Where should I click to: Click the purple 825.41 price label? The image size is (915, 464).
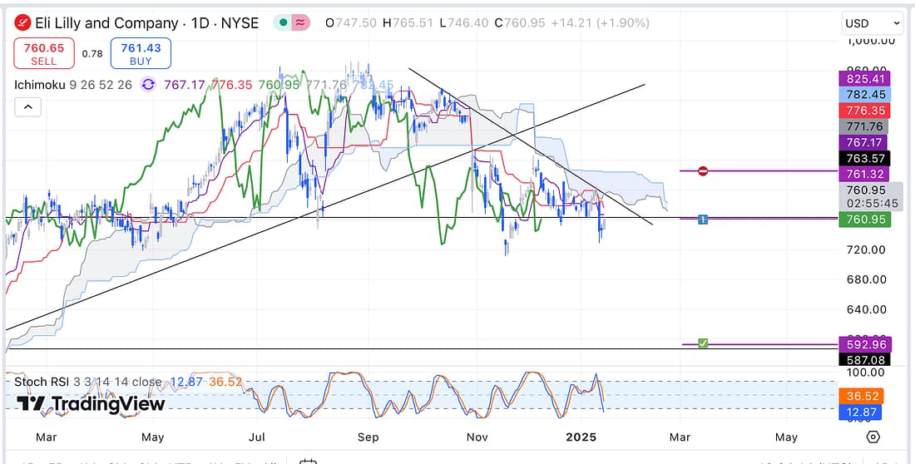click(x=864, y=79)
